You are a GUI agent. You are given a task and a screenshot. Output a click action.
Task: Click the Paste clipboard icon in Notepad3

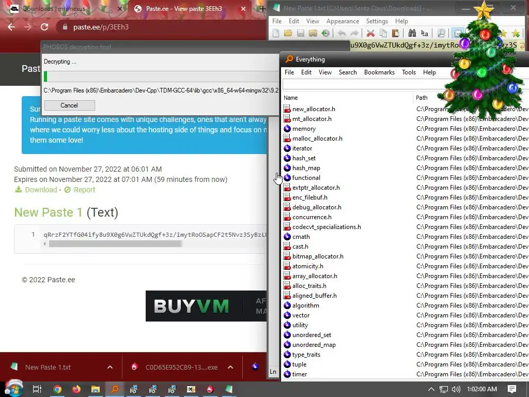point(395,33)
